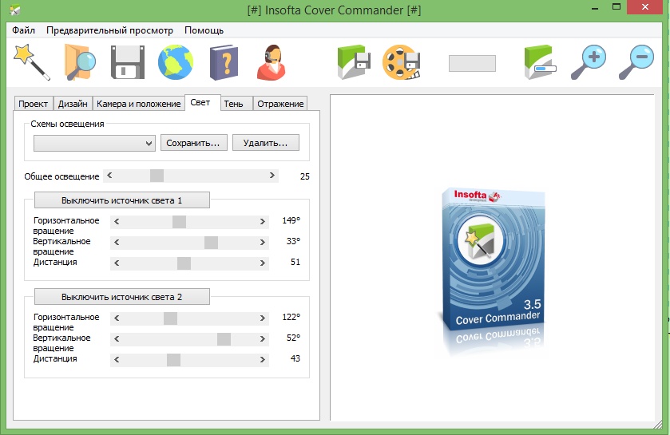Screen dimensions: 670x435
Task: Decrease light 2 vertical rotation left arrow
Action: [117, 339]
